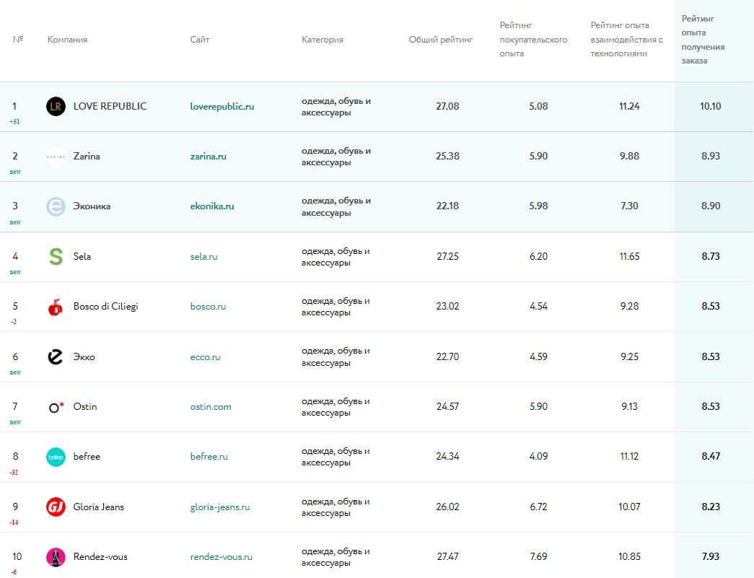
Task: Sort by Рейтинг покупательского опыта header
Action: [x=533, y=40]
